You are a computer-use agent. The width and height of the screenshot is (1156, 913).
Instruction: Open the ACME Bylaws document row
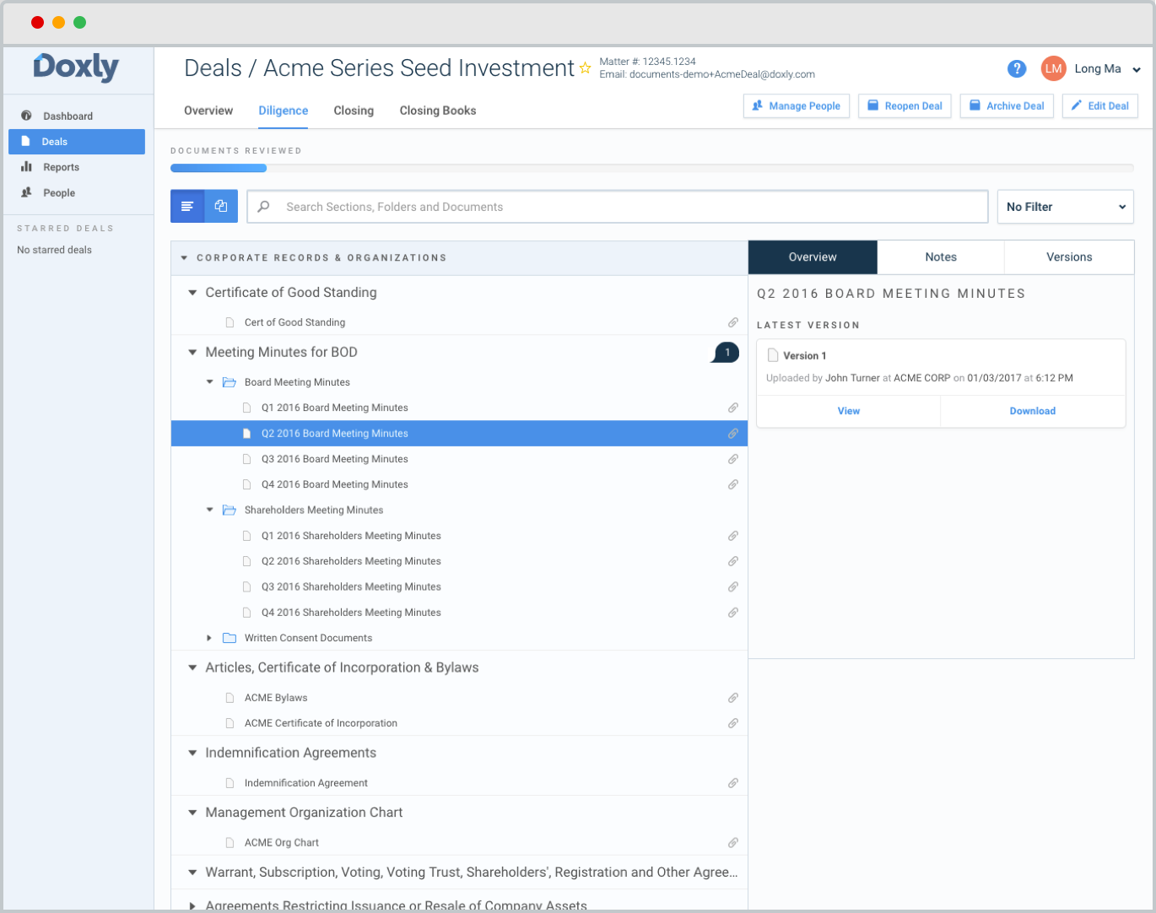click(459, 698)
